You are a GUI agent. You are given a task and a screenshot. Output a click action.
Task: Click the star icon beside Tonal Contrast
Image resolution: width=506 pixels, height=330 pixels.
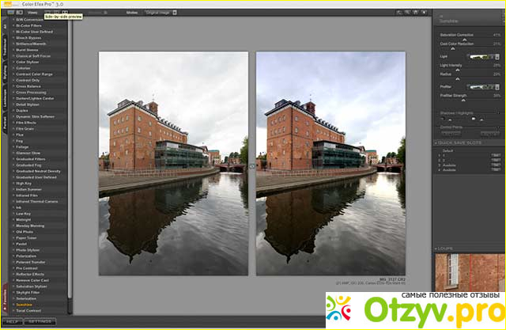point(11,309)
